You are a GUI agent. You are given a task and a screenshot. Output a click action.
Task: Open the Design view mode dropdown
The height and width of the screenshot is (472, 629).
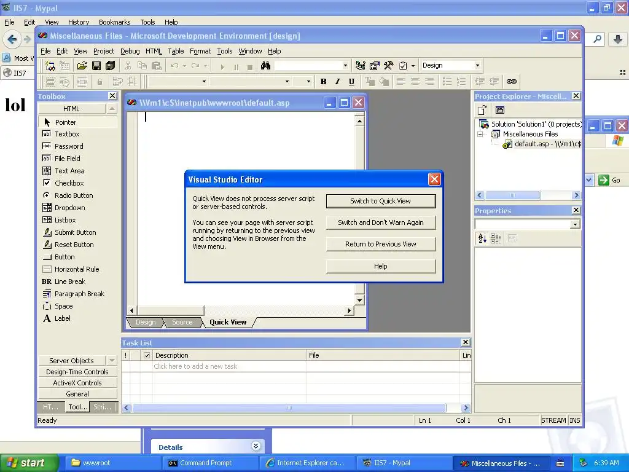tap(477, 65)
